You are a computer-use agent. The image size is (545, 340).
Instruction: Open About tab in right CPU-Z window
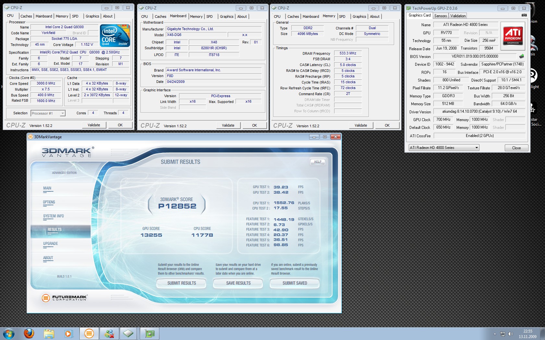[375, 17]
